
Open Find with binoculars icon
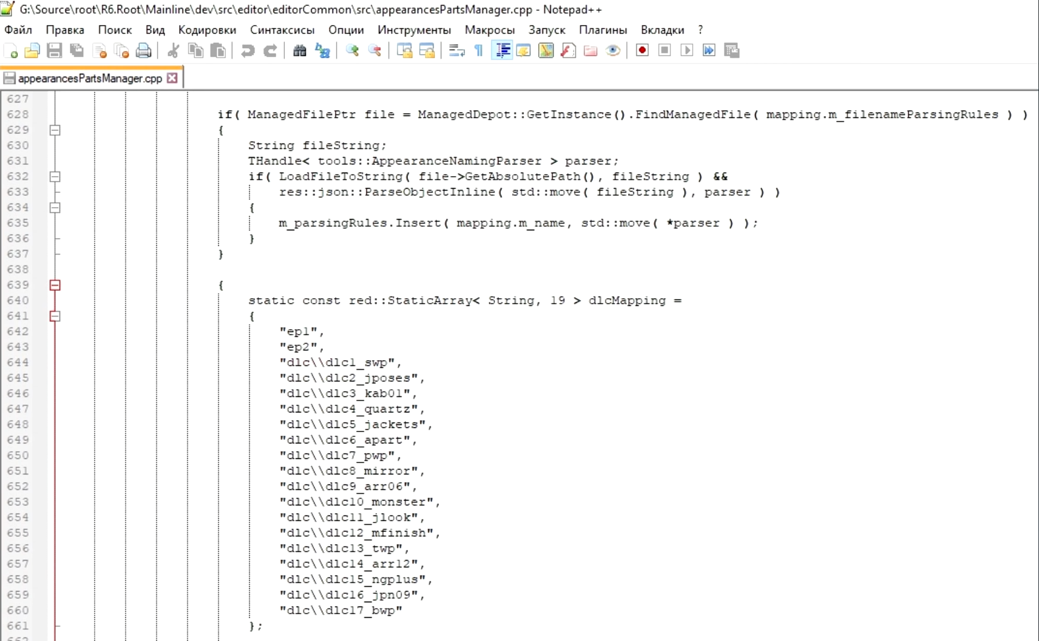pyautogui.click(x=300, y=51)
